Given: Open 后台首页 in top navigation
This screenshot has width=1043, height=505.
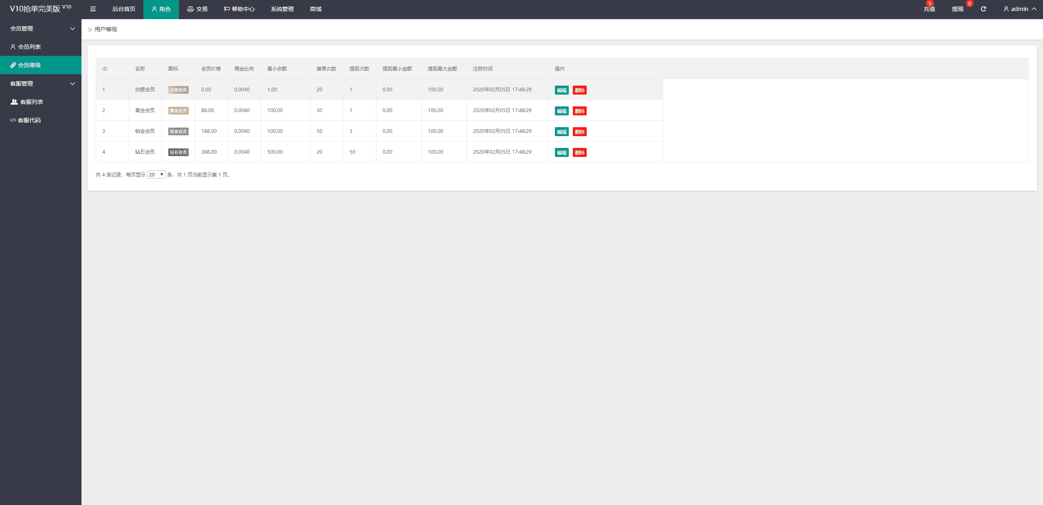Looking at the screenshot, I should [123, 9].
